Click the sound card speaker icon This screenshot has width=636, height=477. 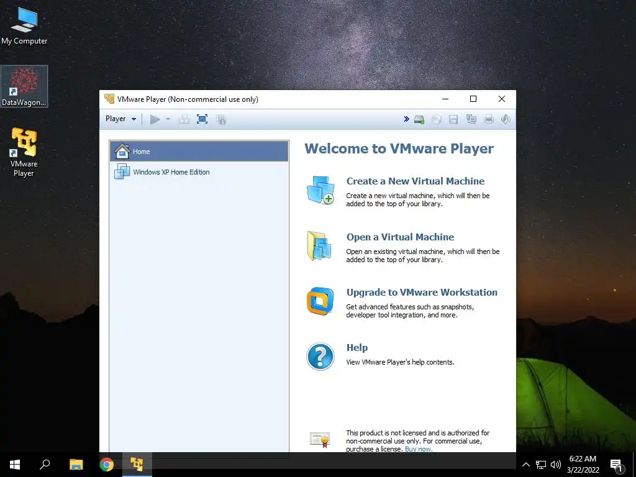(506, 119)
